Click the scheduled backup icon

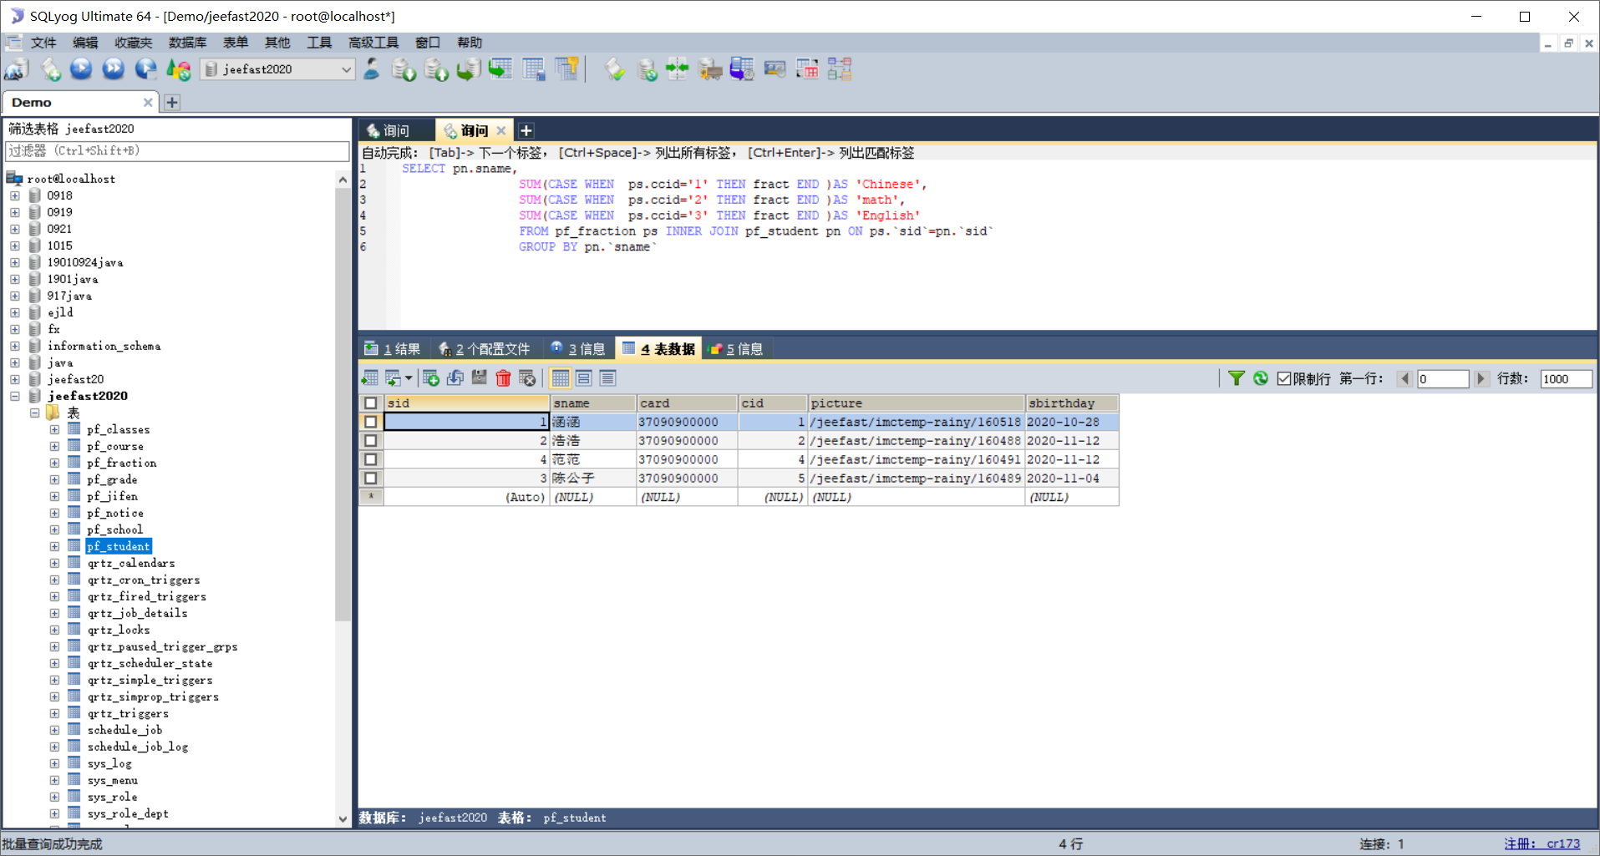pos(742,69)
